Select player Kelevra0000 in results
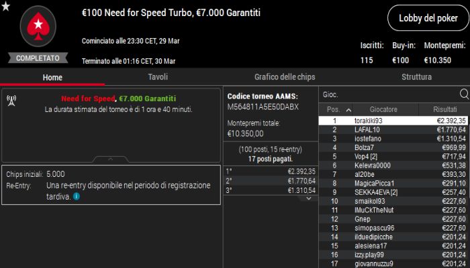470x268 pixels. 393,165
